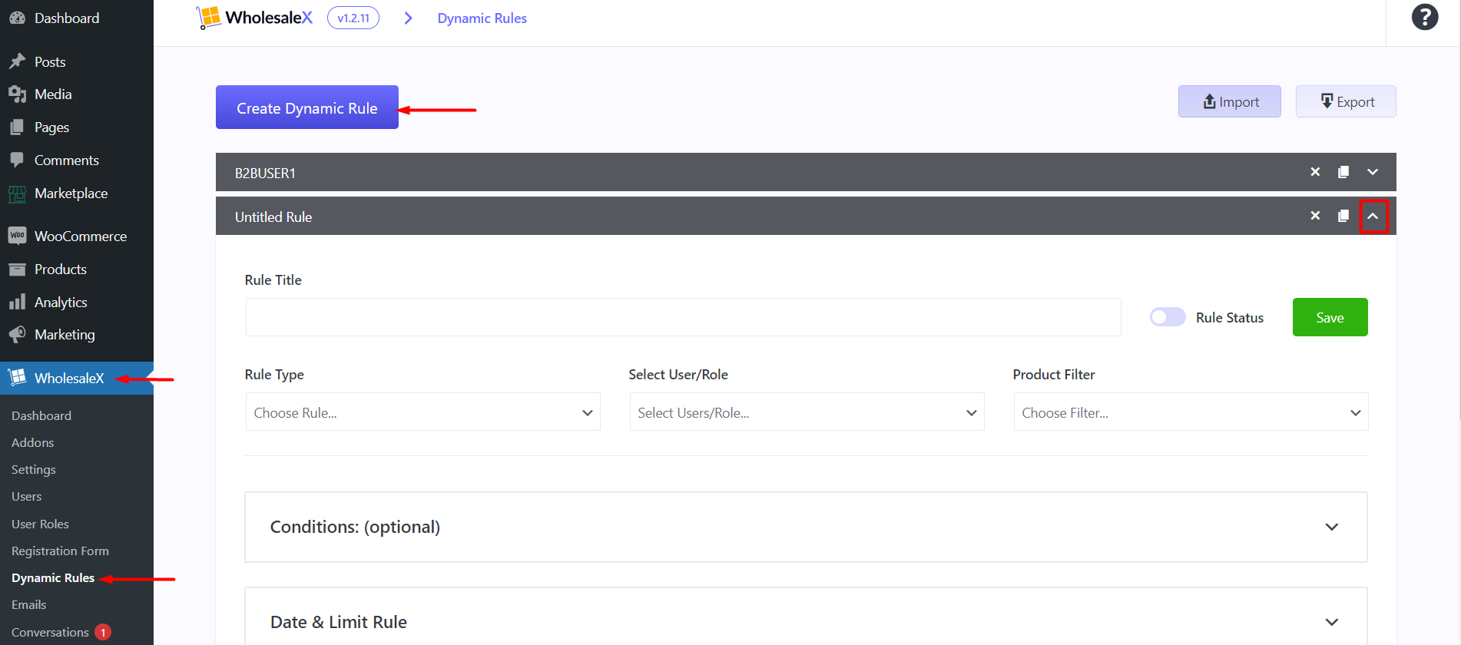
Task: Click the version v1.2.11 badge
Action: tap(353, 18)
